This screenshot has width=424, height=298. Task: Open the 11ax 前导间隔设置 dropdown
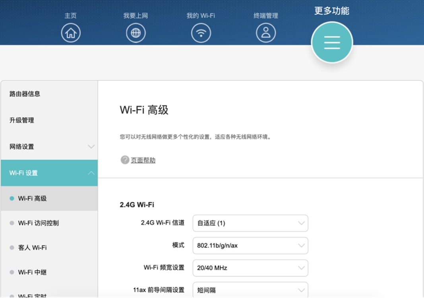tap(250, 290)
